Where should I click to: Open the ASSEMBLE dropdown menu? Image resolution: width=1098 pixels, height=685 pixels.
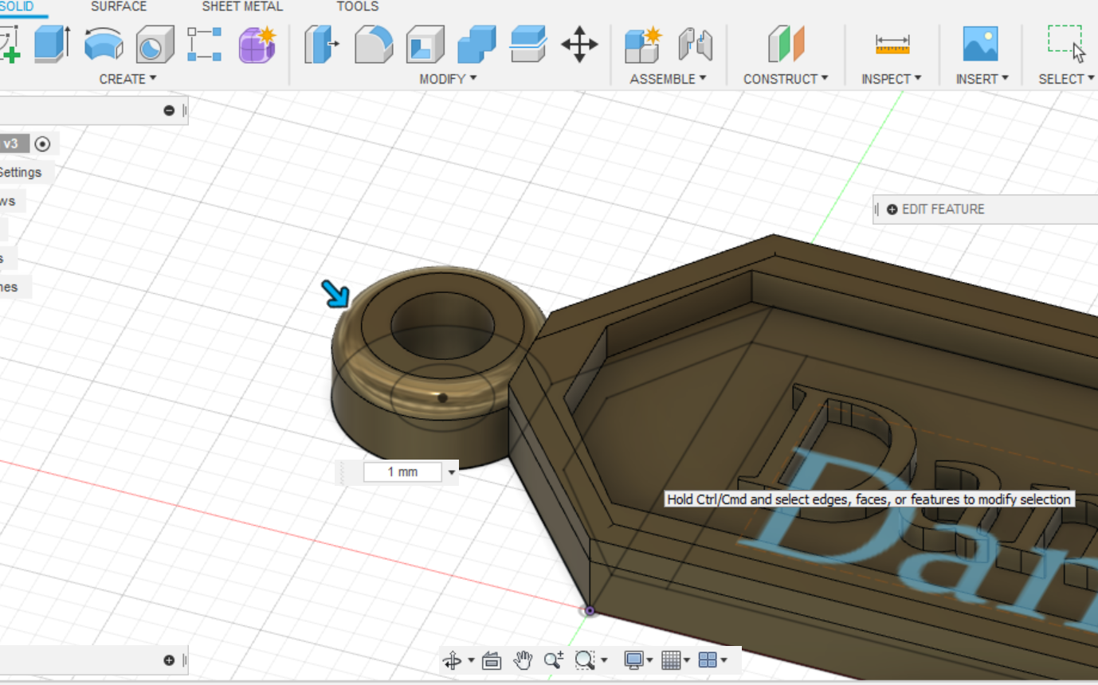pos(668,79)
